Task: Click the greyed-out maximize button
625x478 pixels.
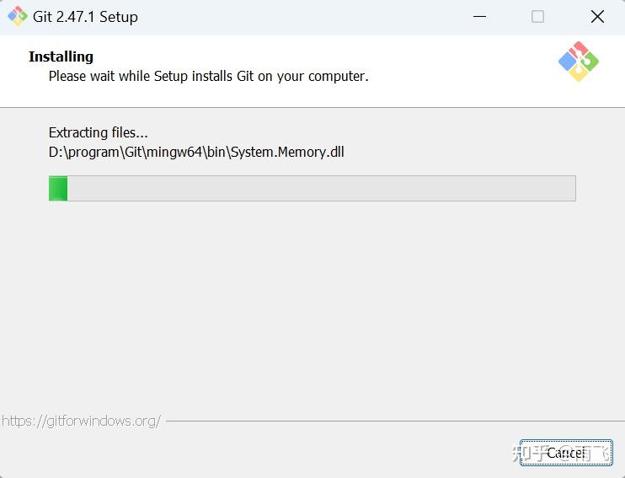Action: pyautogui.click(x=537, y=17)
